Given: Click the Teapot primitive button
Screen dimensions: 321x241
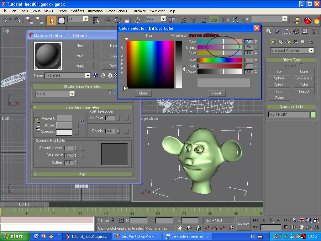Looking at the screenshot, I should click(304, 91).
